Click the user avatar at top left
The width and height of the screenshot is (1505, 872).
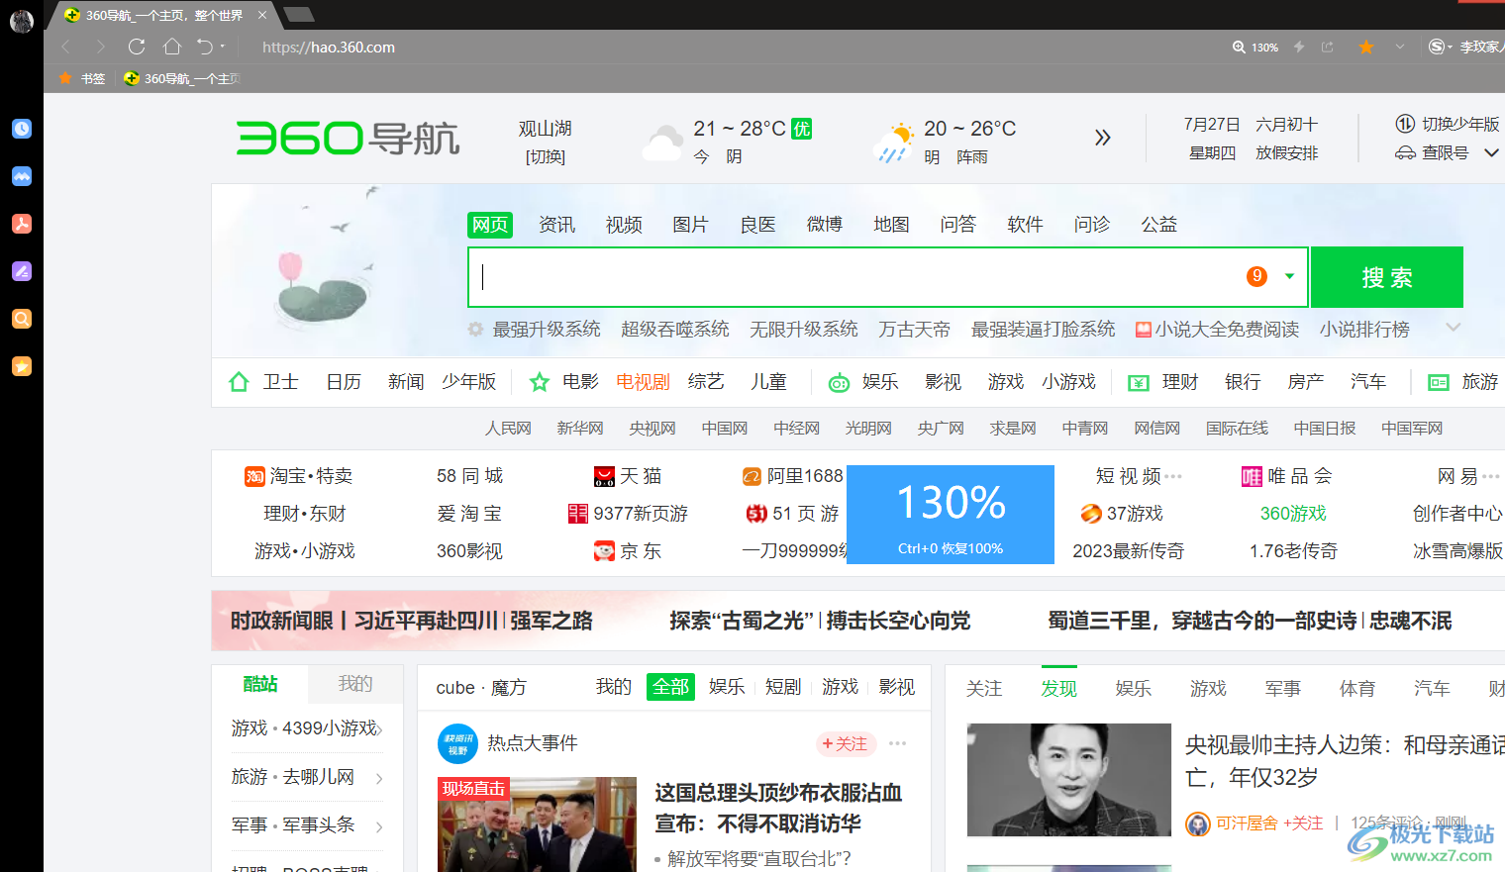click(22, 21)
